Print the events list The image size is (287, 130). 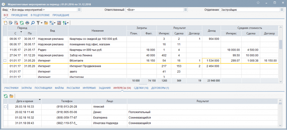pos(27,23)
